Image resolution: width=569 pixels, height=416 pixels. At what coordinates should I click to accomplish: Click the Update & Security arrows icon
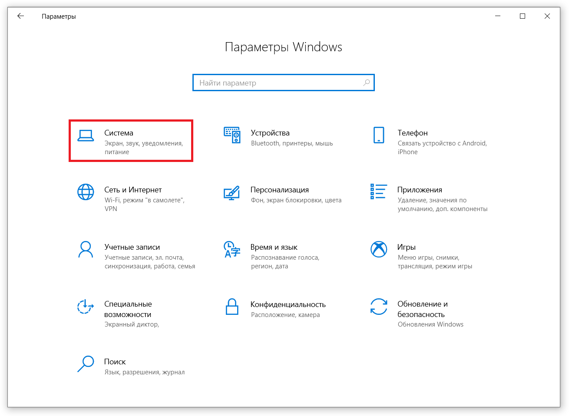click(379, 307)
